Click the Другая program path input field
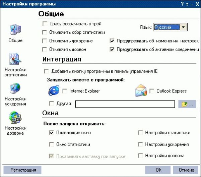 coord(125,104)
